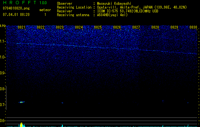This screenshot has width=200, height=127.
Task: Click the 0825 time marker
Action: click(x=98, y=27)
